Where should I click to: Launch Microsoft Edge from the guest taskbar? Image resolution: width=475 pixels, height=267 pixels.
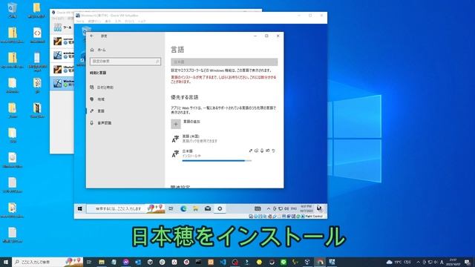183,208
